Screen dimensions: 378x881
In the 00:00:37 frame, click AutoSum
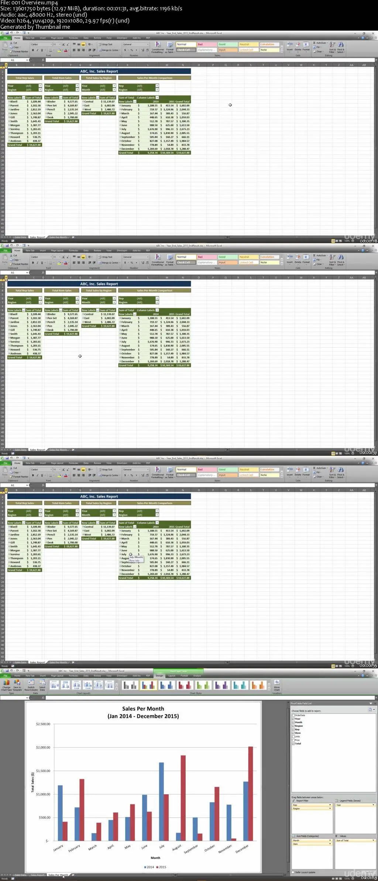pos(320,255)
